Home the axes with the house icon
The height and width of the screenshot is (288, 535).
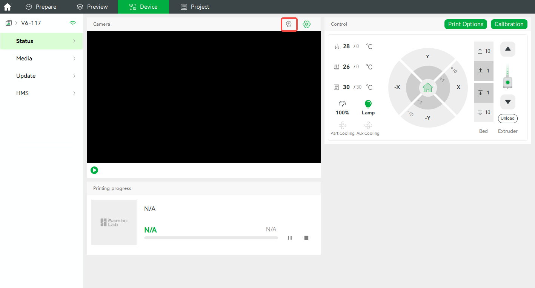click(428, 88)
